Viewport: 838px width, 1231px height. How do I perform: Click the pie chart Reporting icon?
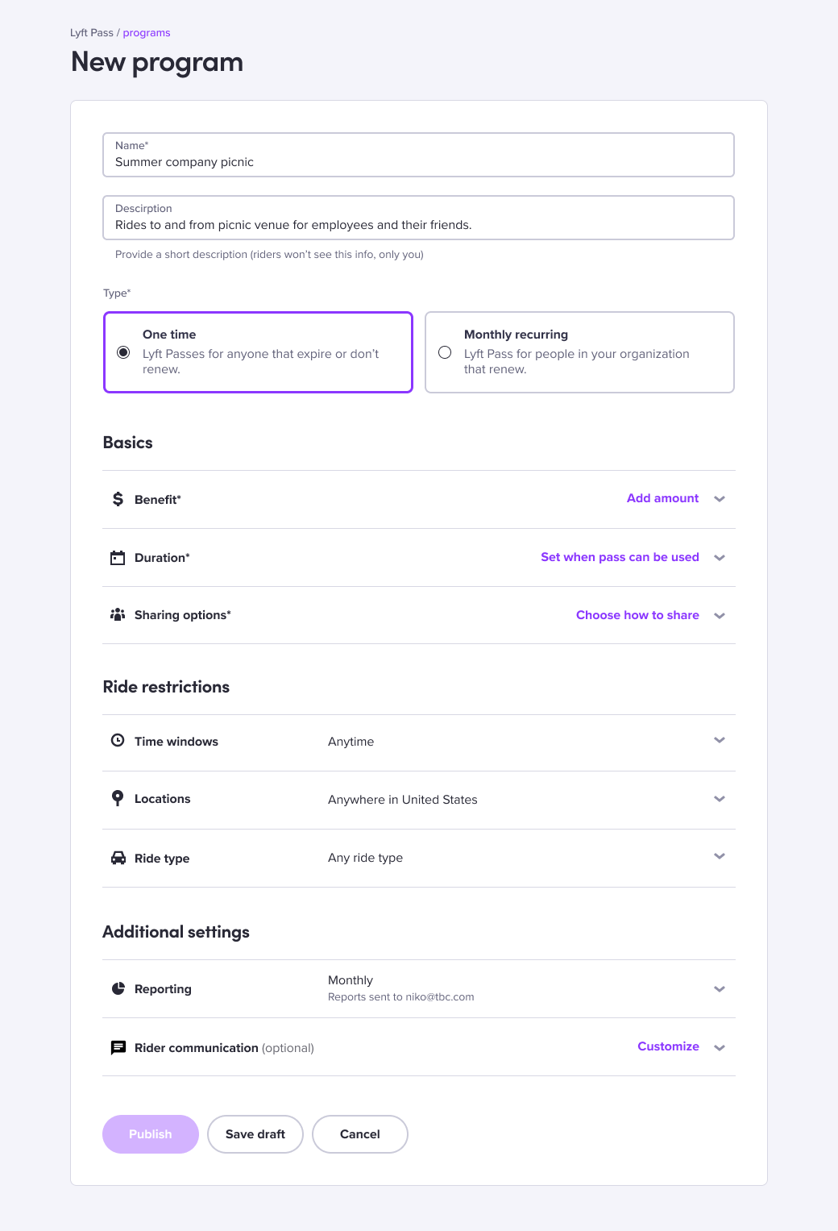(118, 988)
